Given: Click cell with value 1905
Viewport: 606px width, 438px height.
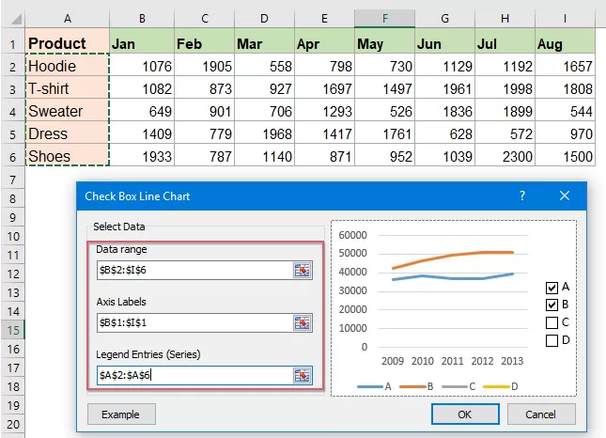Looking at the screenshot, I should coord(205,65).
